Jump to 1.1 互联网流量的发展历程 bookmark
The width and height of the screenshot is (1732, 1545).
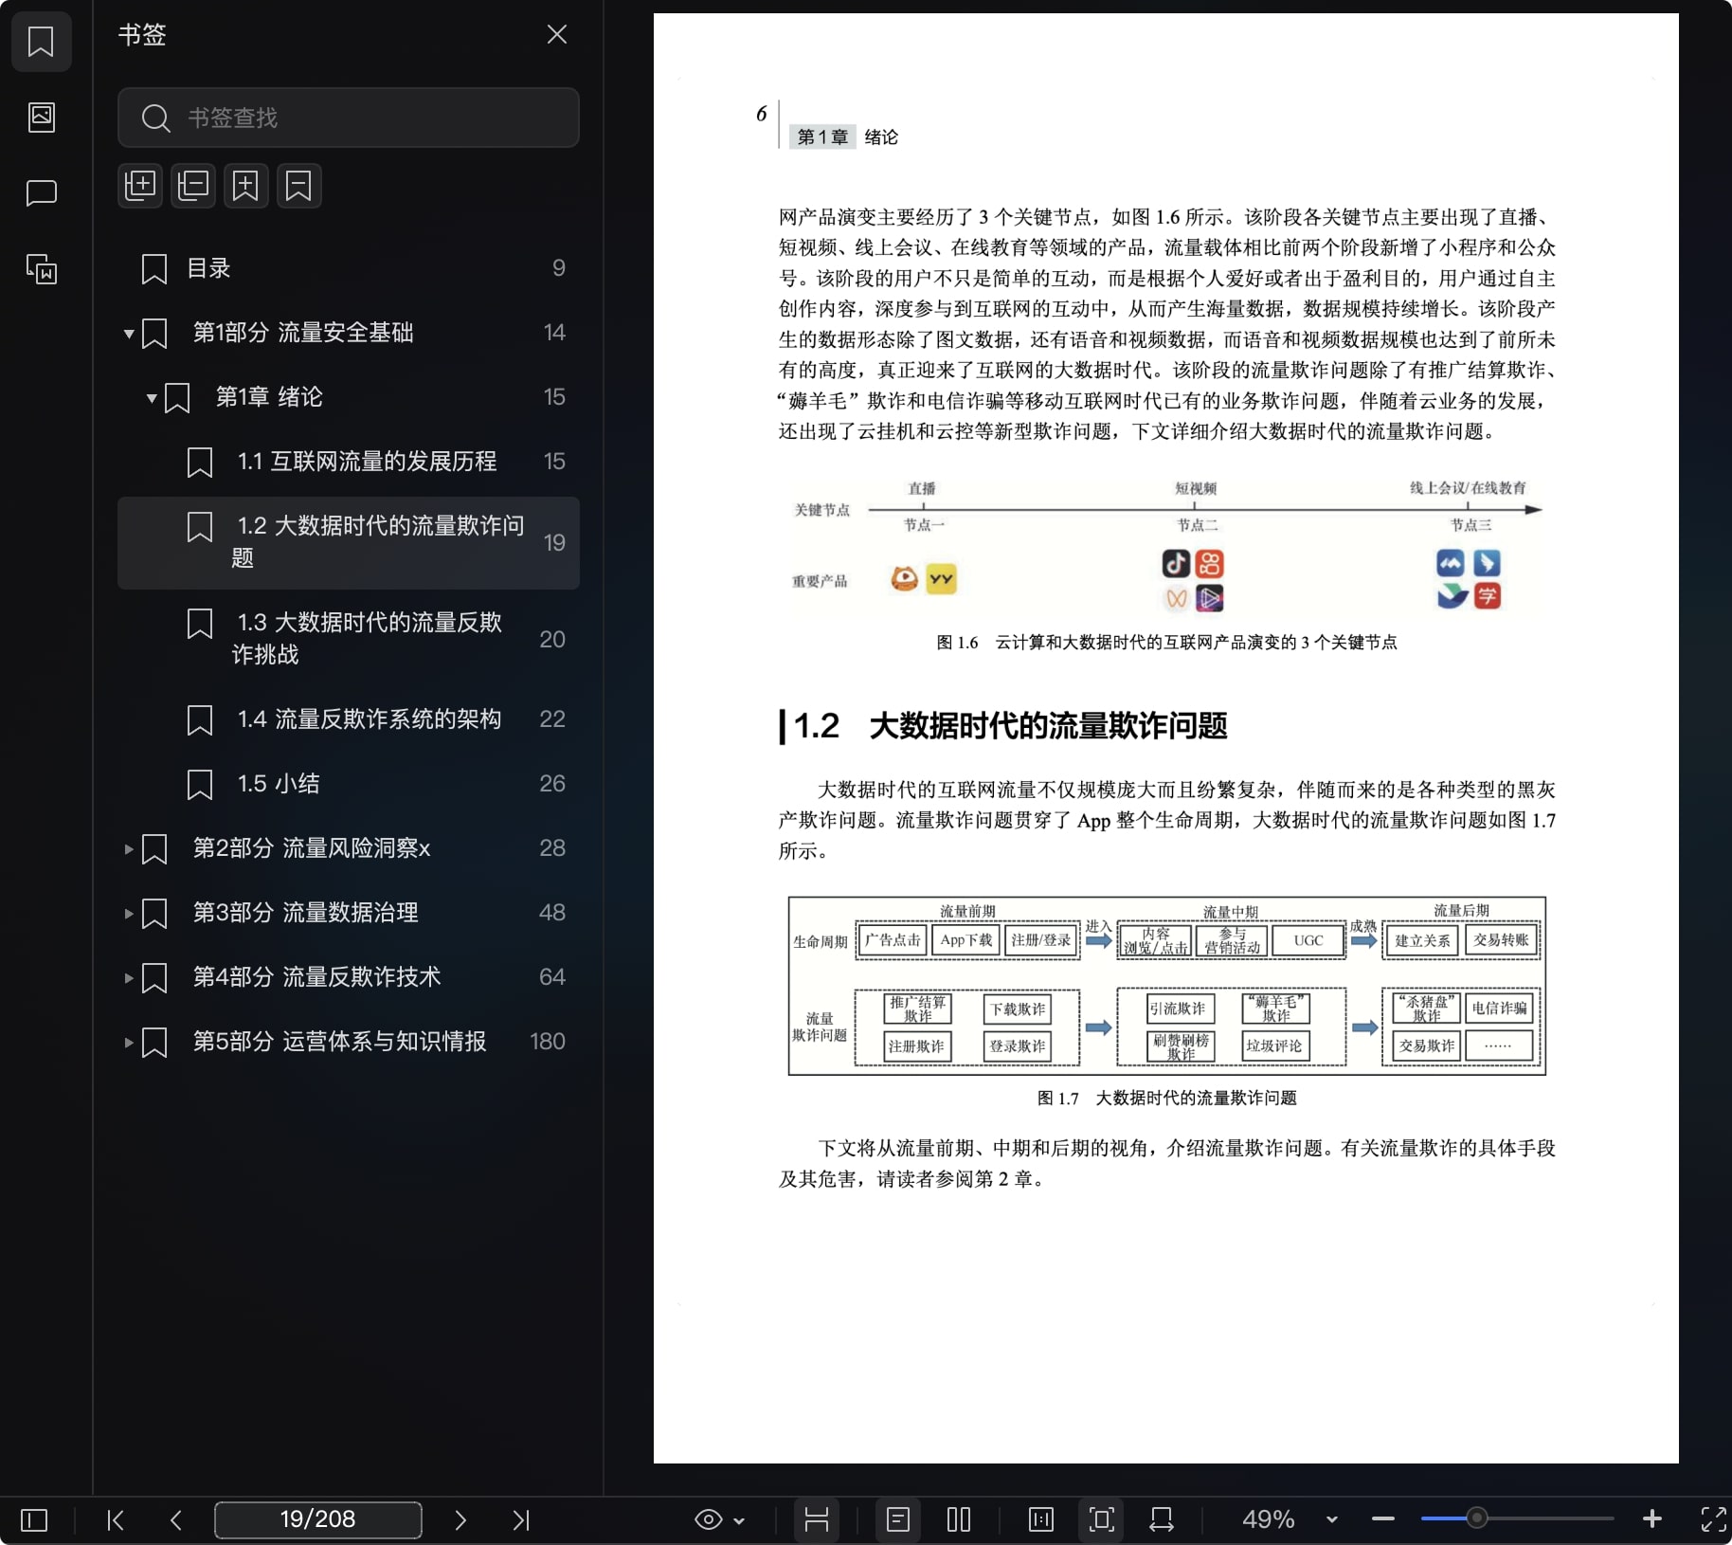[349, 462]
